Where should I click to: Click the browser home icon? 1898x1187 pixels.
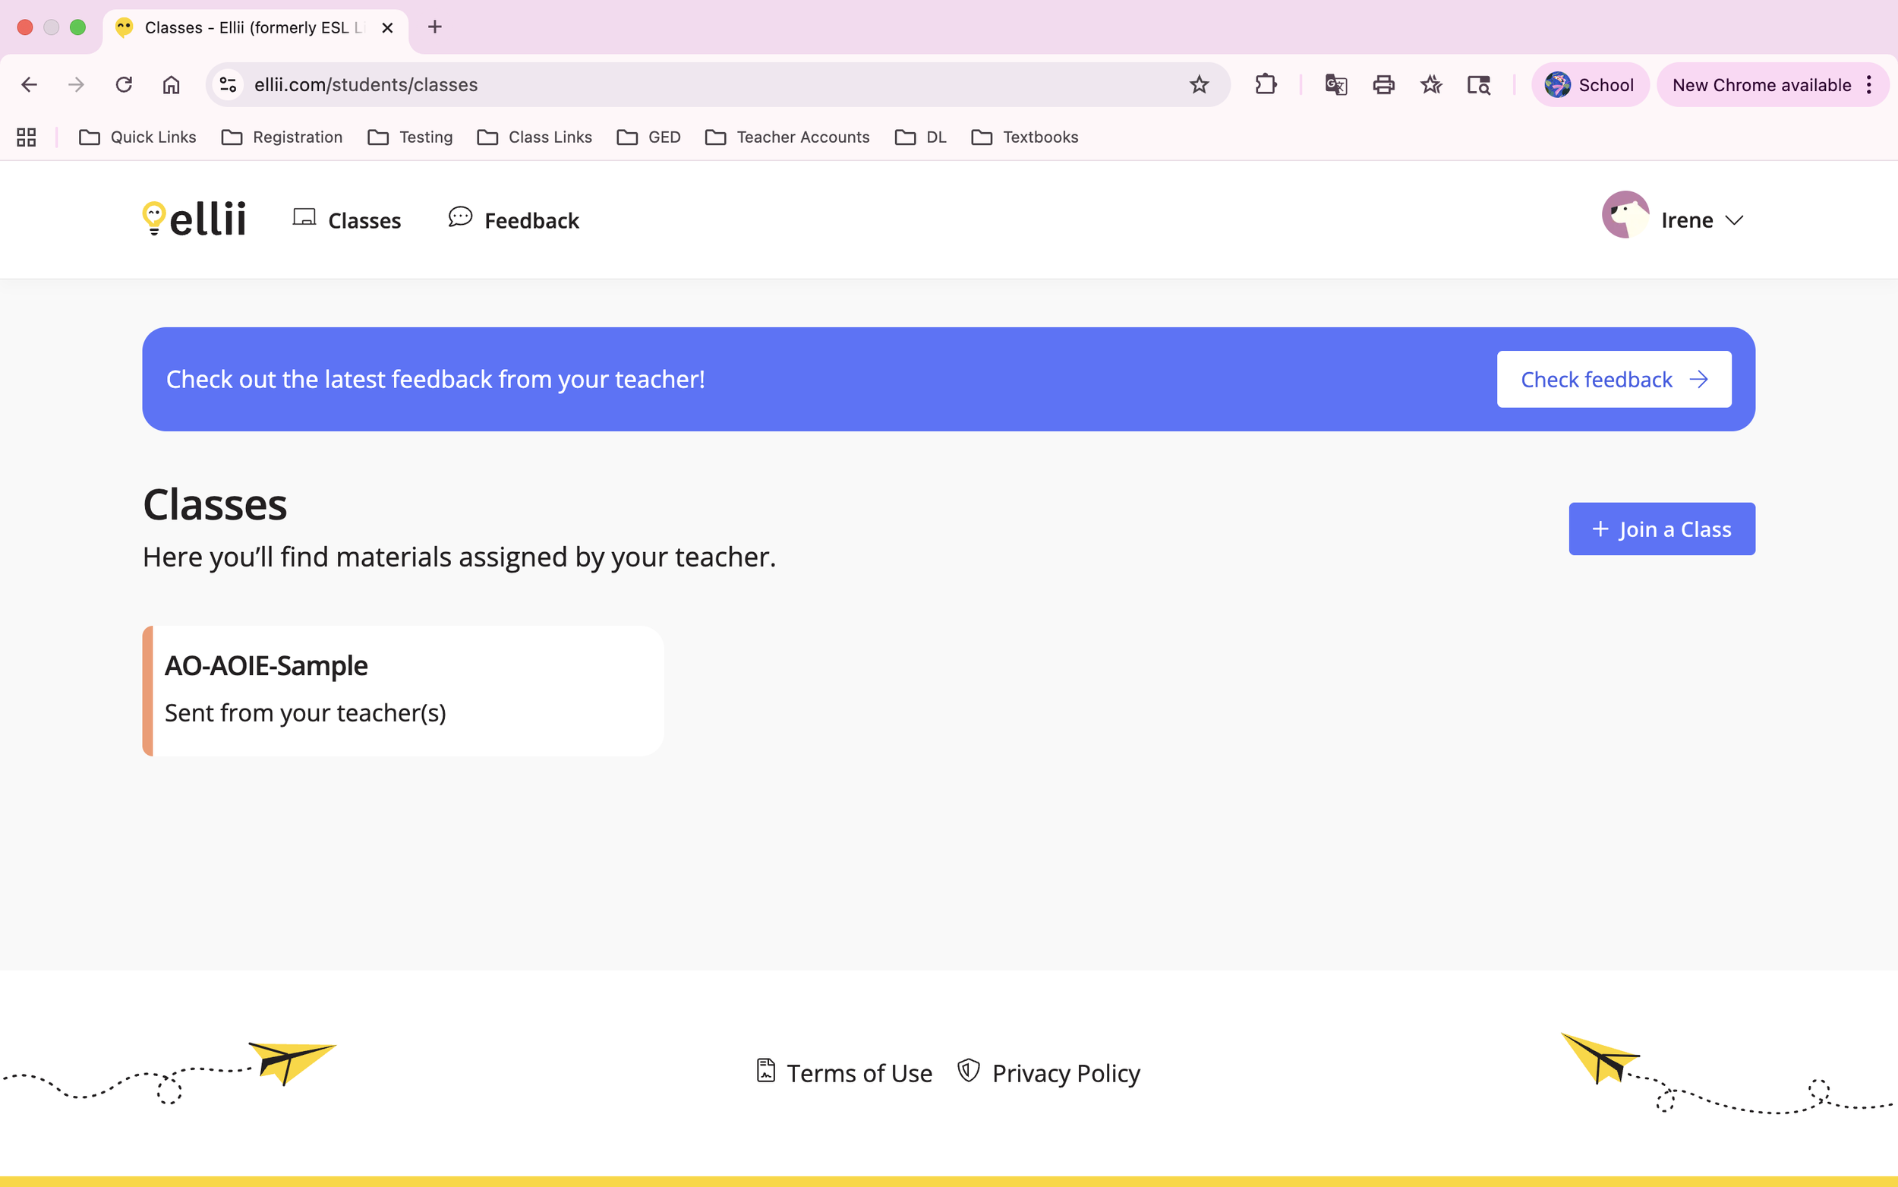point(171,85)
